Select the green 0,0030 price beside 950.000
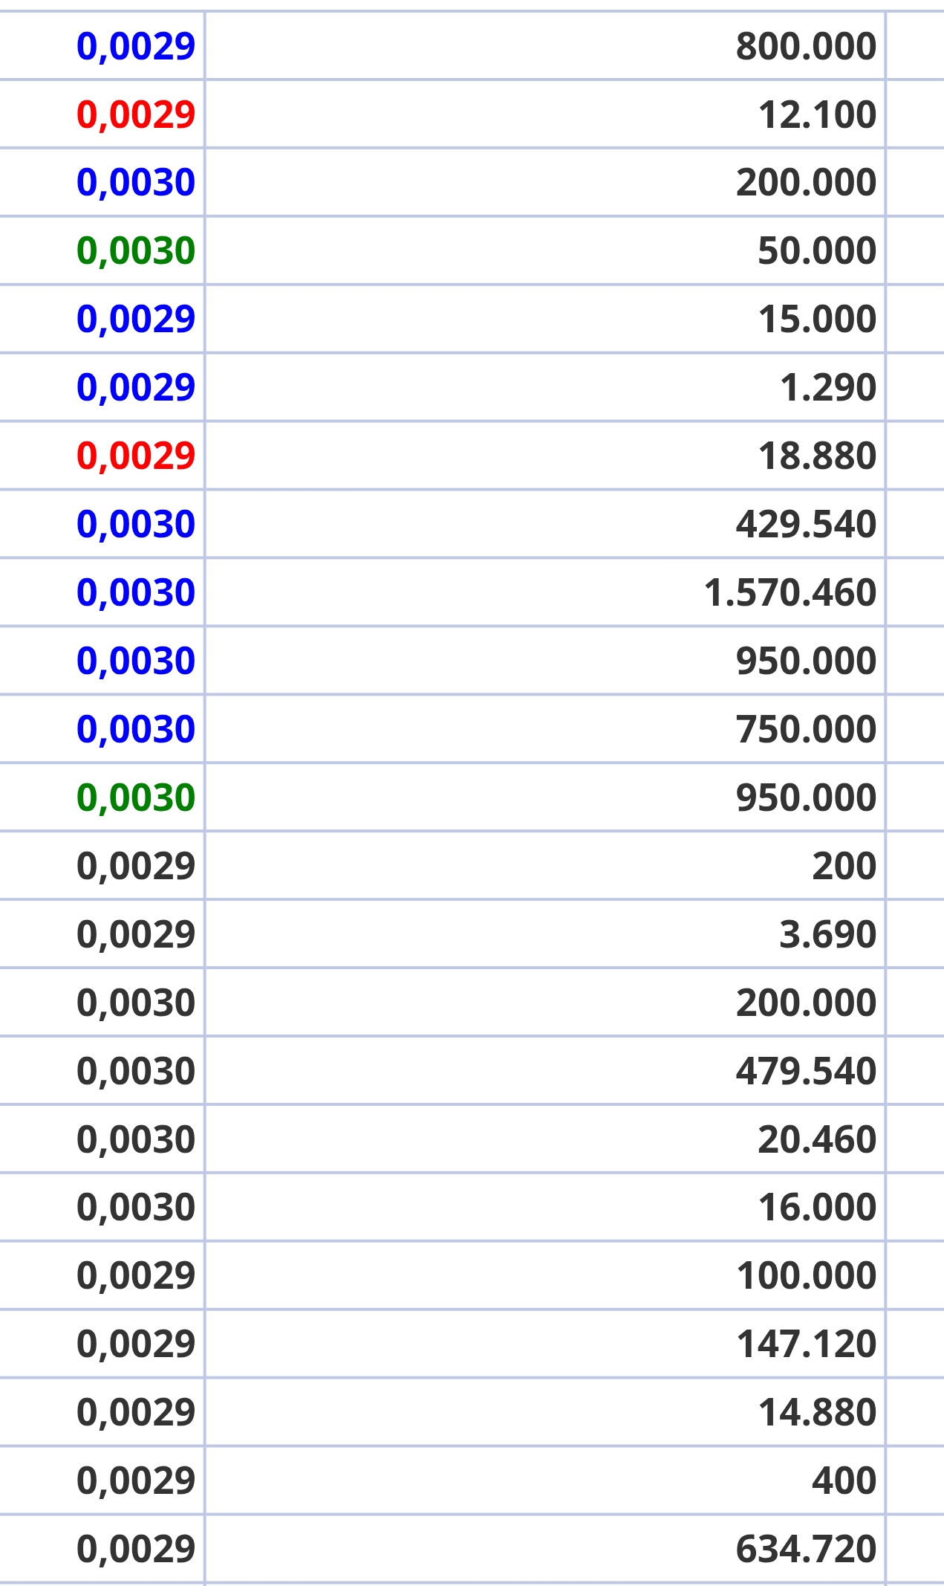This screenshot has width=944, height=1586. point(136,797)
